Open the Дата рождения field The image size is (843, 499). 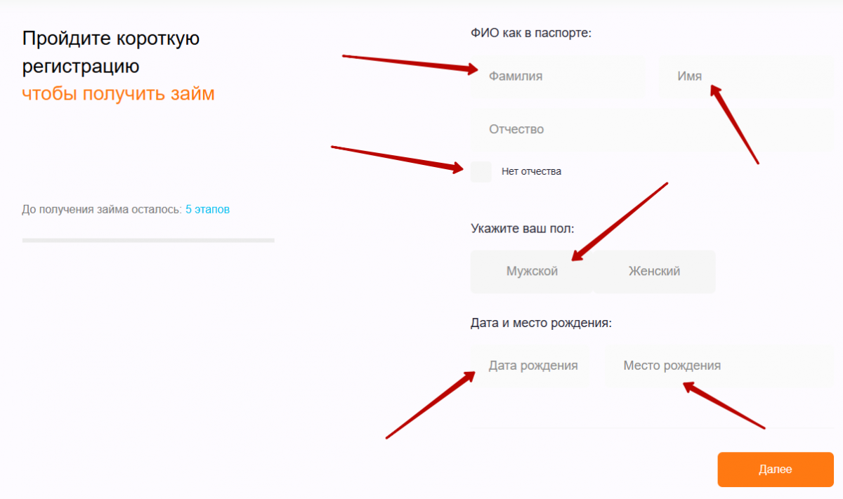(x=531, y=366)
